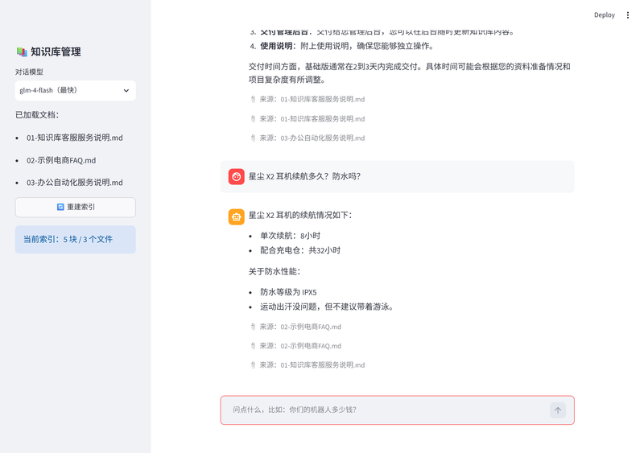Click the 当前索引: 5 块 / 3 个文件 status
The height and width of the screenshot is (453, 644).
(75, 240)
